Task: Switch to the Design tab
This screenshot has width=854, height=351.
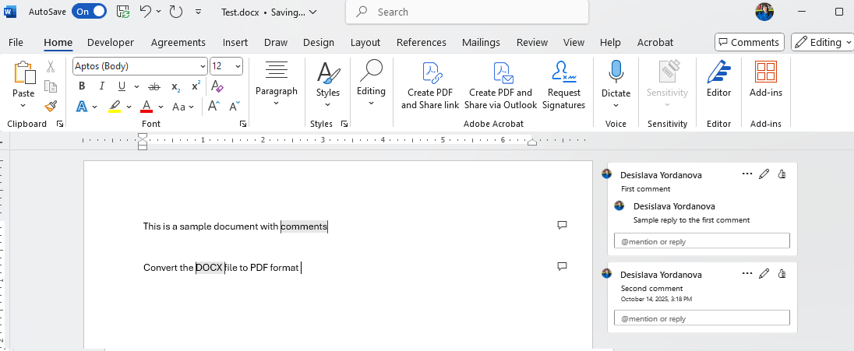Action: (x=319, y=43)
